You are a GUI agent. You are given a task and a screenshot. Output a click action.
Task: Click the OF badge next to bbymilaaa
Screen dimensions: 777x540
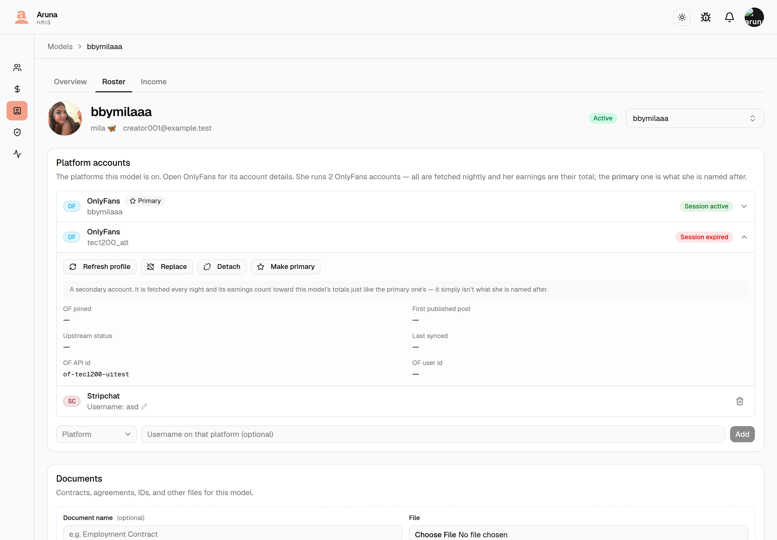72,206
